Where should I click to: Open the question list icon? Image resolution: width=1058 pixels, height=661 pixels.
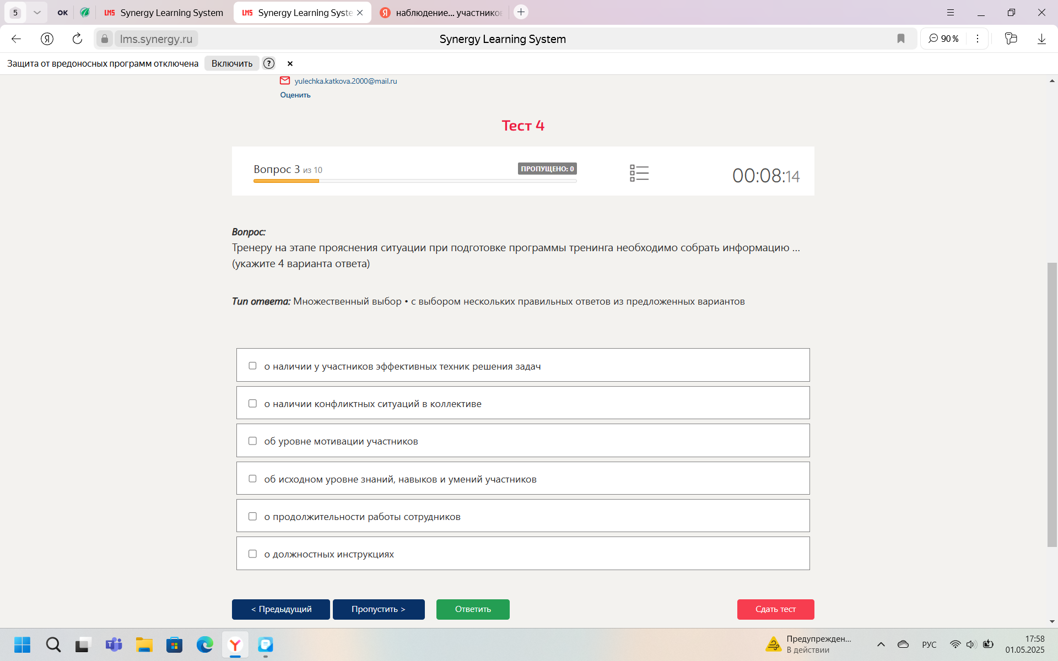click(x=639, y=173)
